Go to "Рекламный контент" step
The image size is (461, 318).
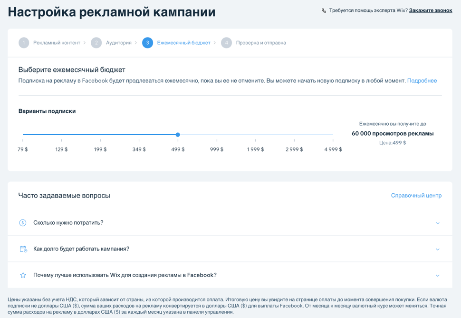(57, 43)
